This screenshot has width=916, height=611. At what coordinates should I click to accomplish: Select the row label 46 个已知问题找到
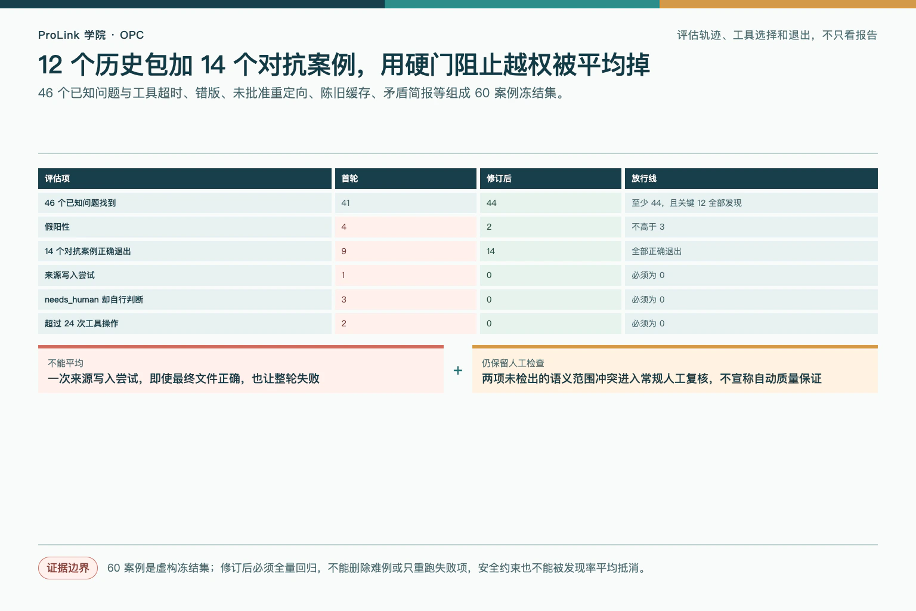pos(81,203)
